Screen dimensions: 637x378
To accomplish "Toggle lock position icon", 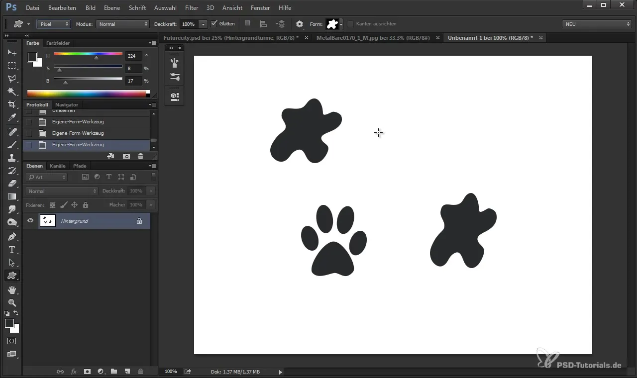I will click(74, 205).
